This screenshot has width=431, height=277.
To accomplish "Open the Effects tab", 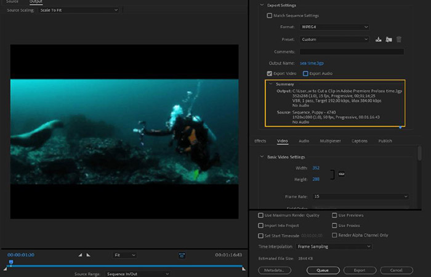I will 260,141.
